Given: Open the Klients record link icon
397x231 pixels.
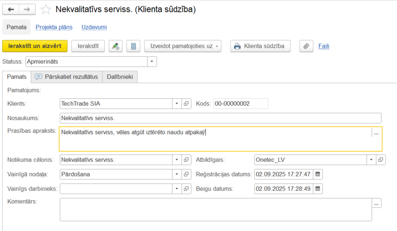Looking at the screenshot, I should [186, 104].
